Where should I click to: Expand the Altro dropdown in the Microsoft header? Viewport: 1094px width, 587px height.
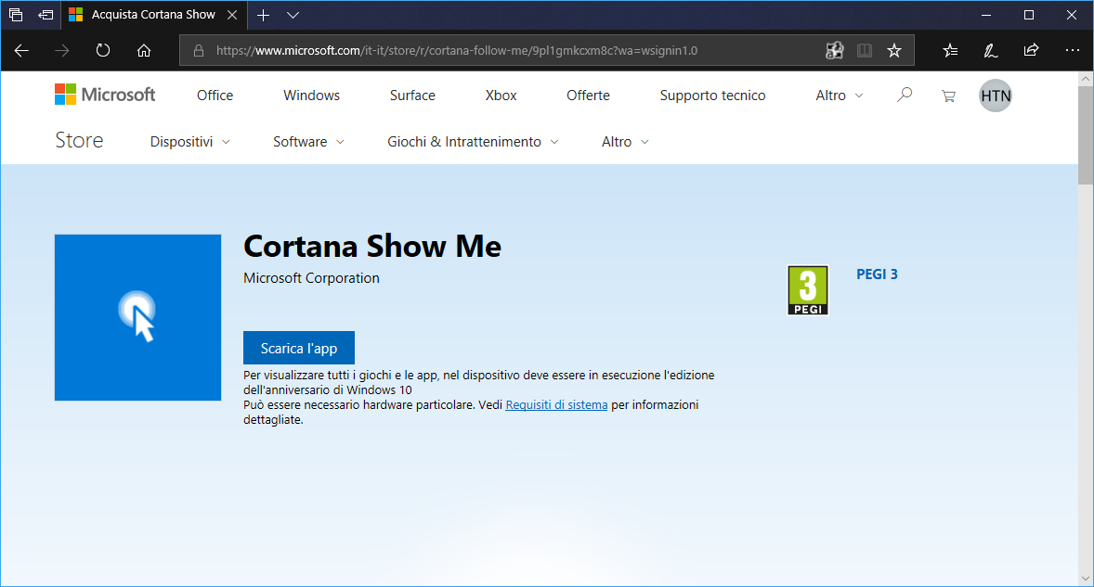pyautogui.click(x=837, y=95)
